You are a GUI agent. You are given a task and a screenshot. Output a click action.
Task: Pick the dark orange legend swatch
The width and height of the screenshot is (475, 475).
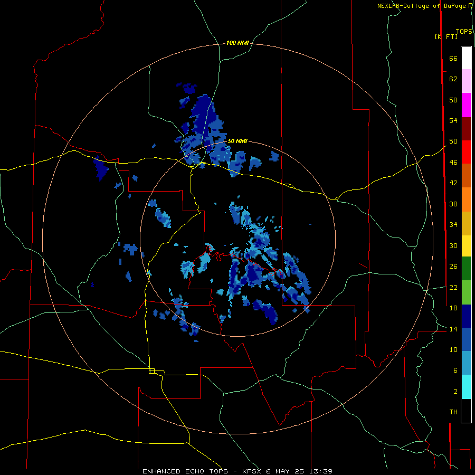[x=466, y=176]
